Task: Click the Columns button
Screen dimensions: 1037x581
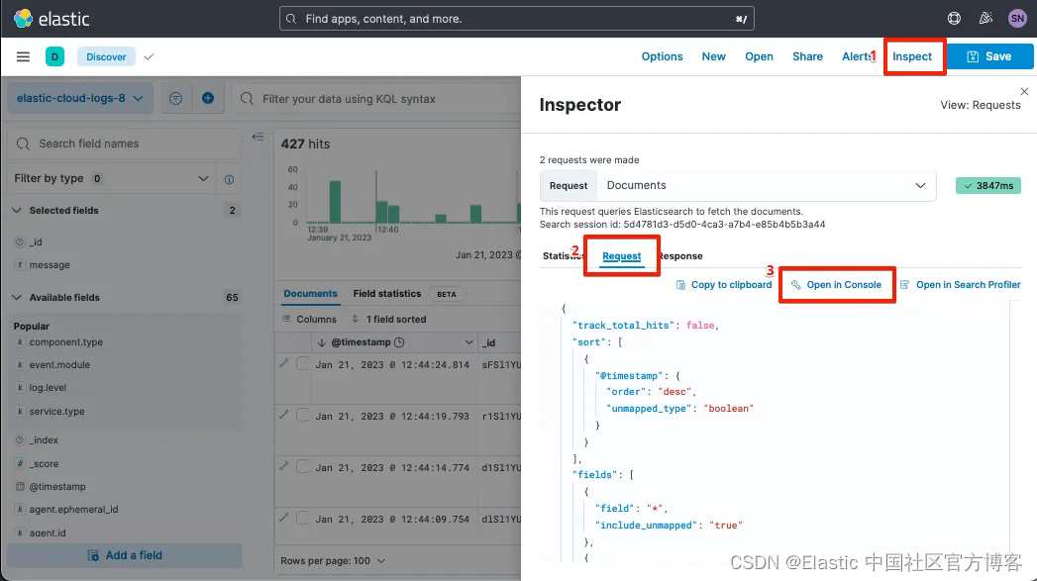Action: (309, 320)
